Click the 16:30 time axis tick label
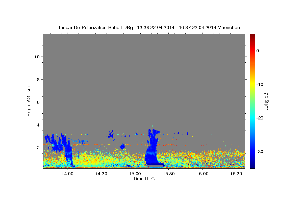This screenshot has height=202, width=303. [236, 174]
